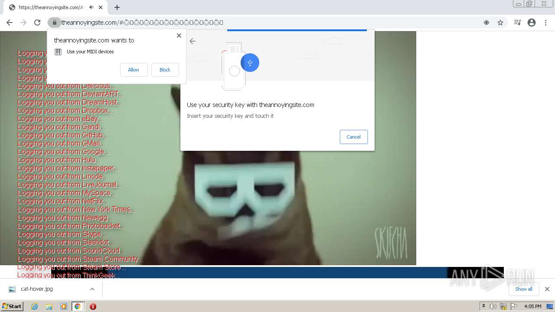Click the address bar URL field
Screen dimensions: 555x312
point(269,23)
